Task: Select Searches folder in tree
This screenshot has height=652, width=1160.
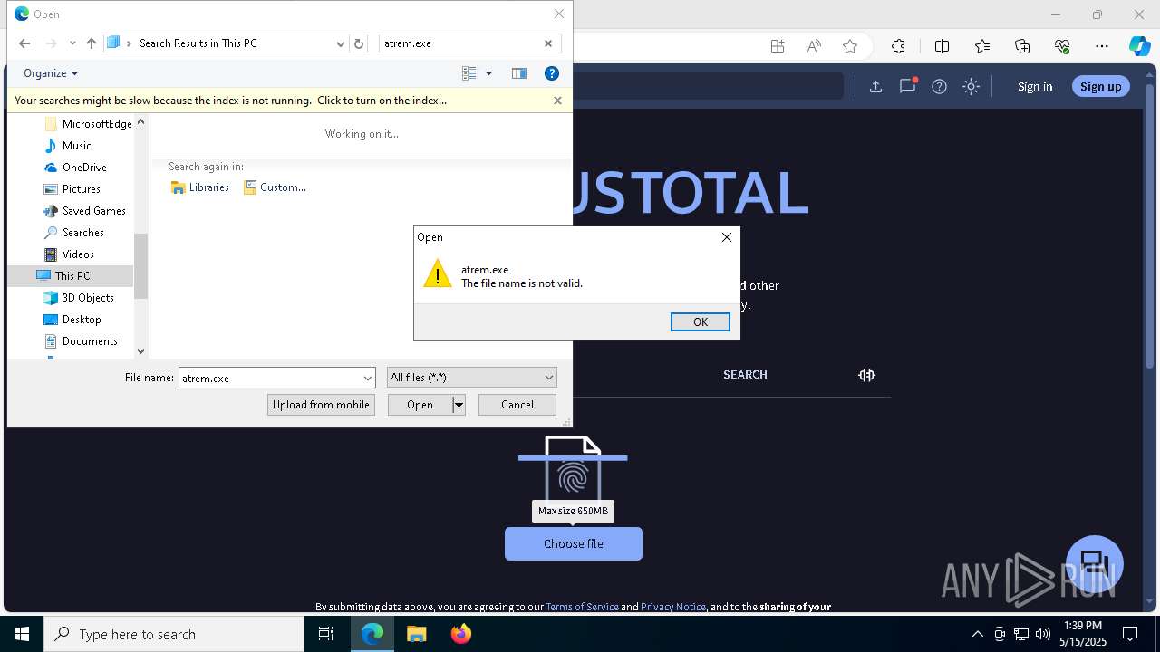Action: pyautogui.click(x=74, y=233)
